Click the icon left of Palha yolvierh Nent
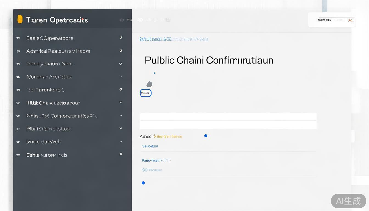 (x=18, y=64)
